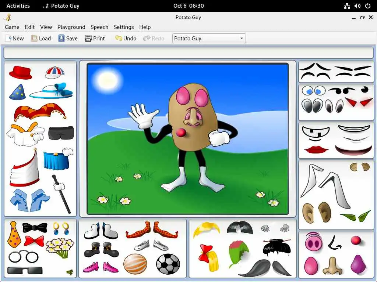This screenshot has height=282, width=377.
Task: Open the Playground menu
Action: 71,27
